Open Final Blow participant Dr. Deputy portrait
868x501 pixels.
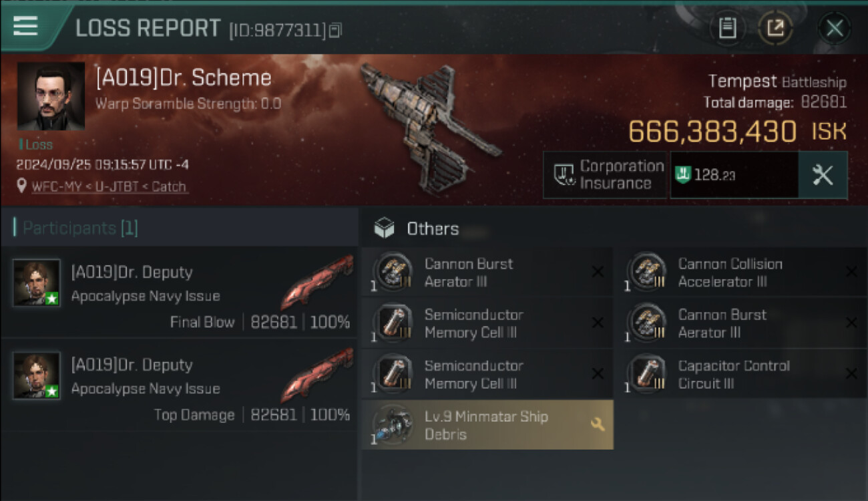[x=37, y=283]
